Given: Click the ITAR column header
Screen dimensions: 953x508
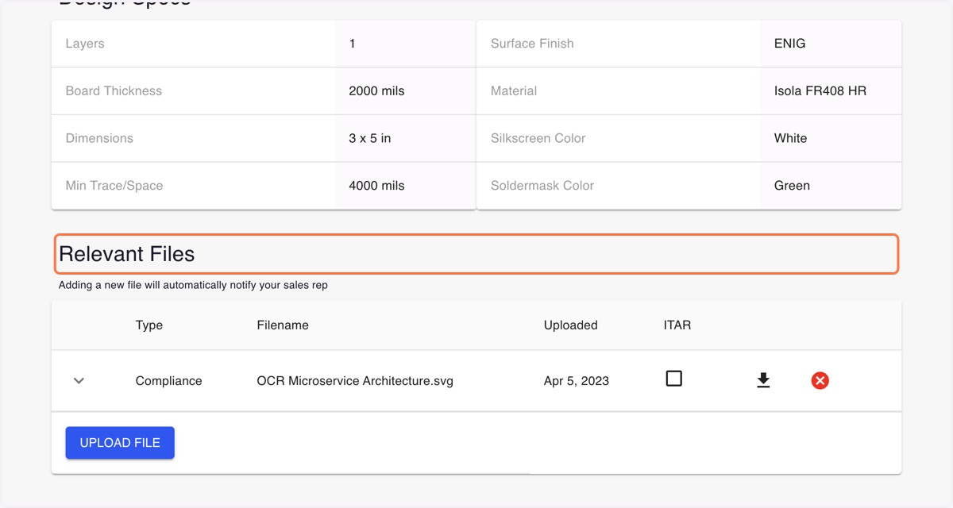Looking at the screenshot, I should point(677,325).
